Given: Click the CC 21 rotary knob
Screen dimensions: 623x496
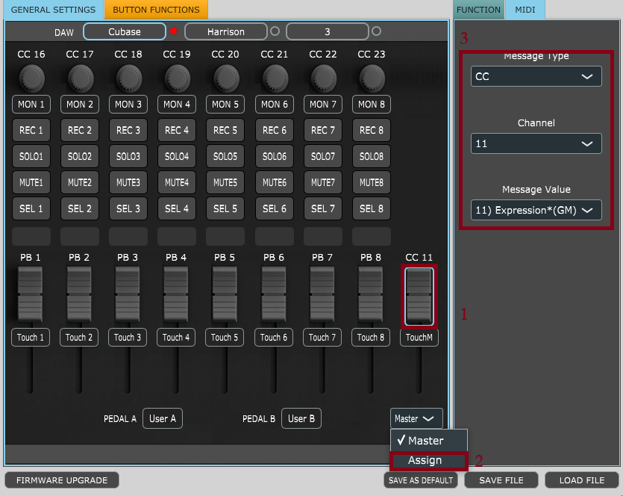Looking at the screenshot, I should (x=275, y=78).
